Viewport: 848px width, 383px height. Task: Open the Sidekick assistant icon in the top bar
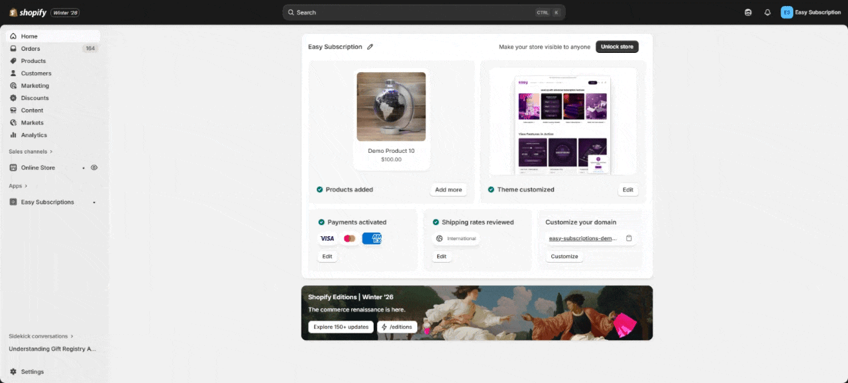coord(748,12)
